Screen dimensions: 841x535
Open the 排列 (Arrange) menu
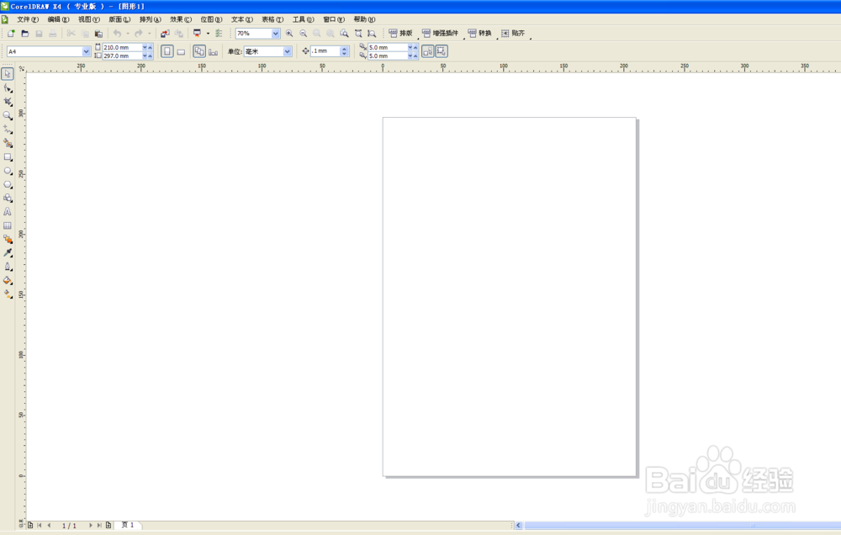150,19
